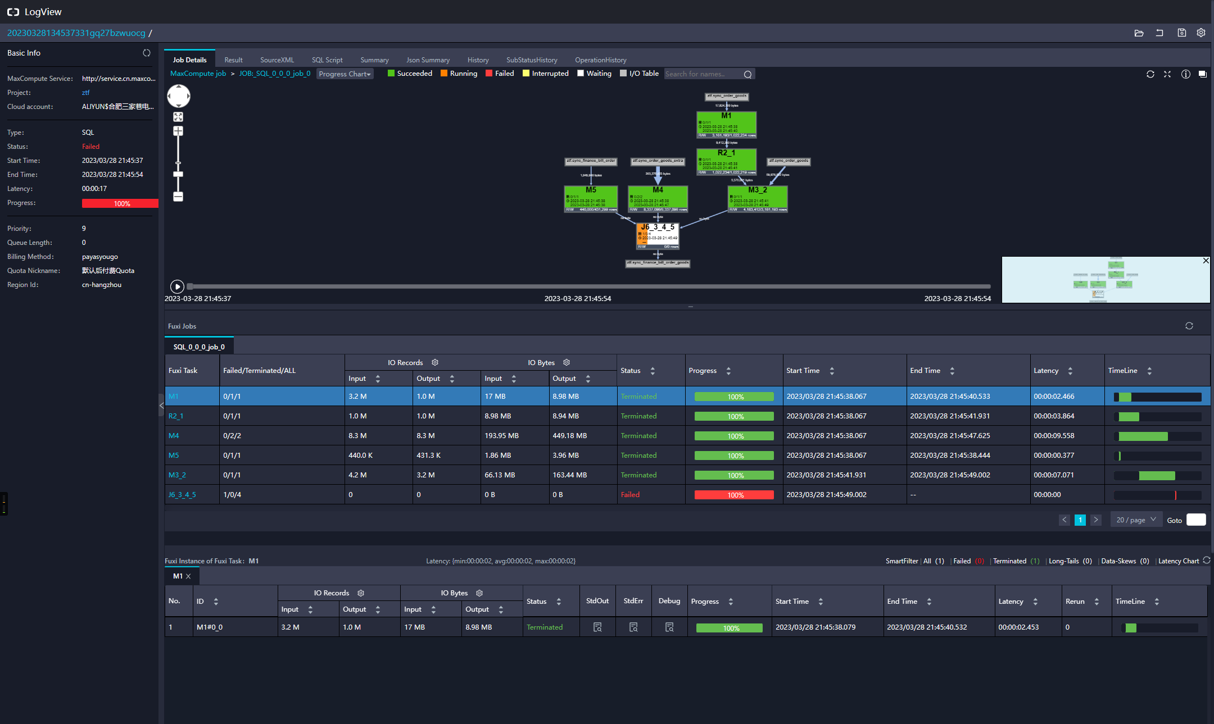Open IO Records settings gear in Fuxi Jobs
1214x724 pixels.
(x=435, y=362)
